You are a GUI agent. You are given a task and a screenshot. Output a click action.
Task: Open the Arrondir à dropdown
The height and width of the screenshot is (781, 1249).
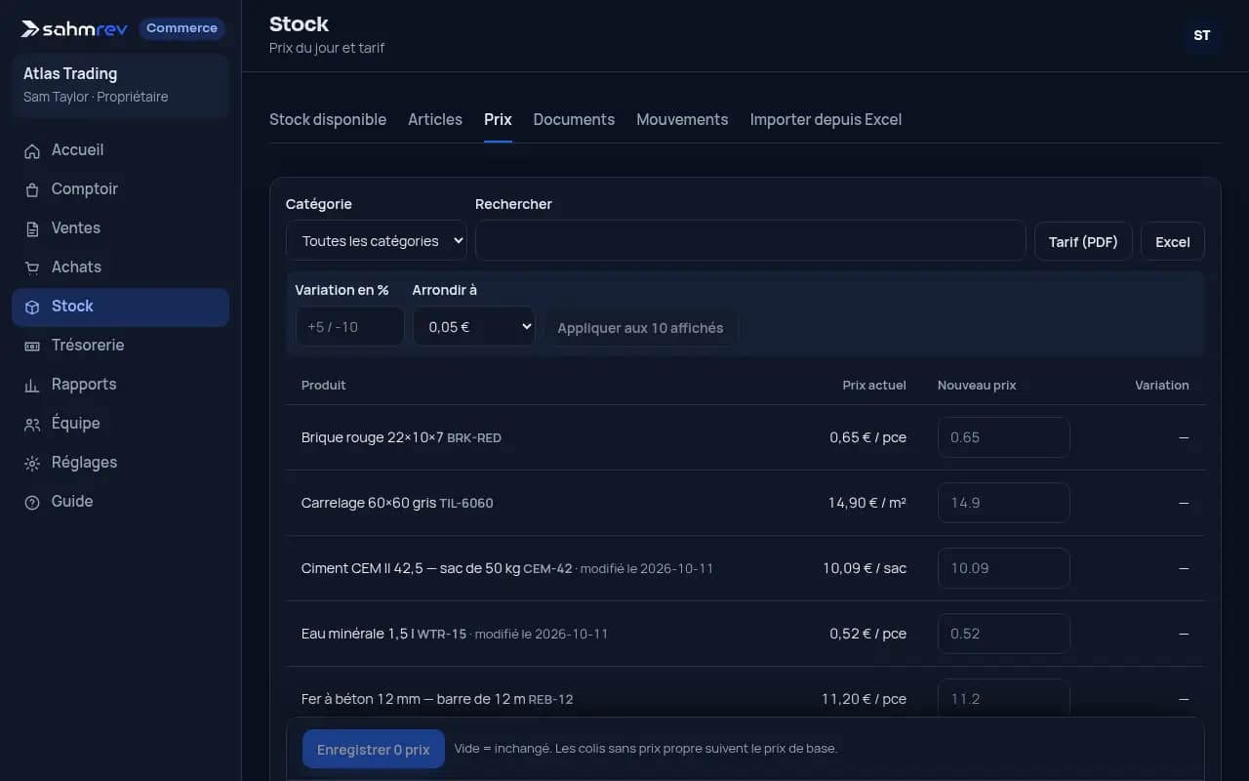[x=474, y=326]
